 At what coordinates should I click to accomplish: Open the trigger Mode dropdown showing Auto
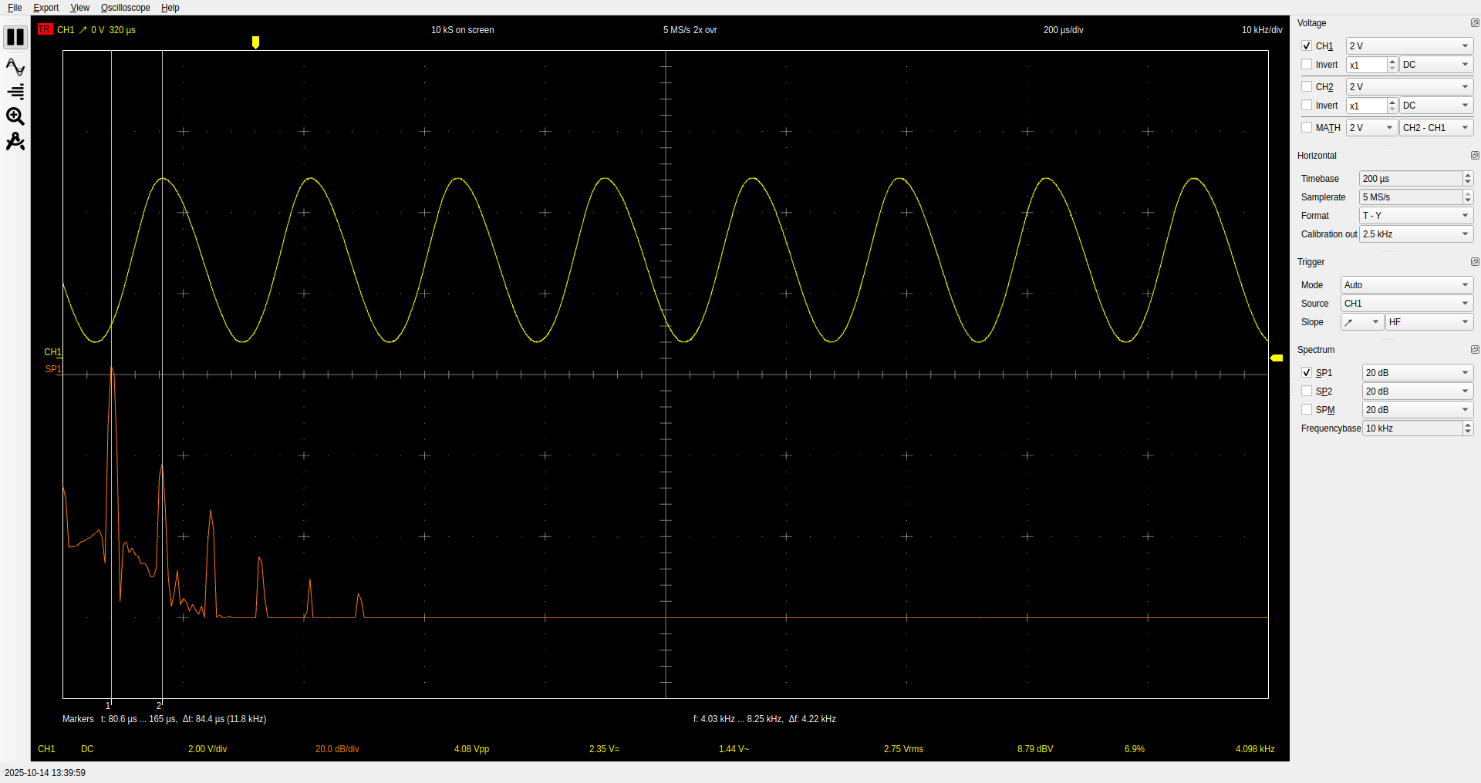pyautogui.click(x=1406, y=285)
